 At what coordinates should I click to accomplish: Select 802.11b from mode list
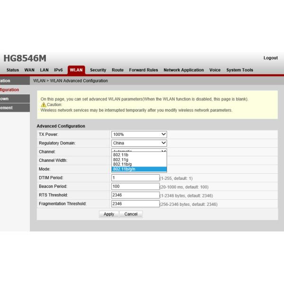pyautogui.click(x=121, y=155)
